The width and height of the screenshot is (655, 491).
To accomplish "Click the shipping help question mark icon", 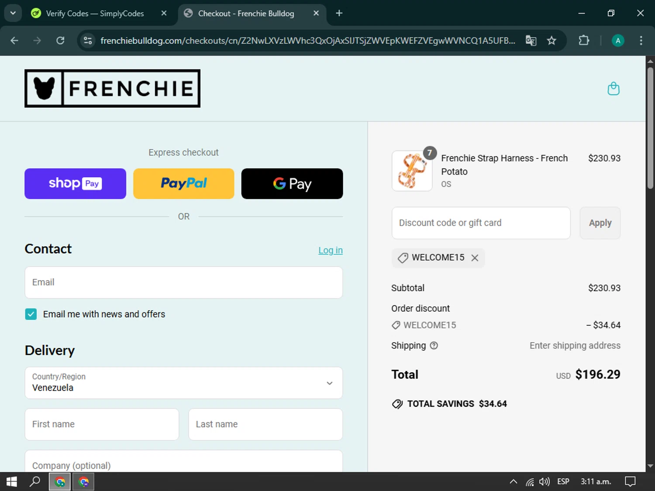I will point(434,346).
